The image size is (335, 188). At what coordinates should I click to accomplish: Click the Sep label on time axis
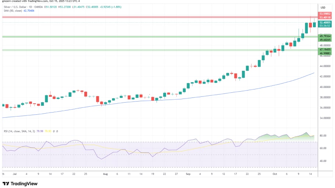point(188,175)
